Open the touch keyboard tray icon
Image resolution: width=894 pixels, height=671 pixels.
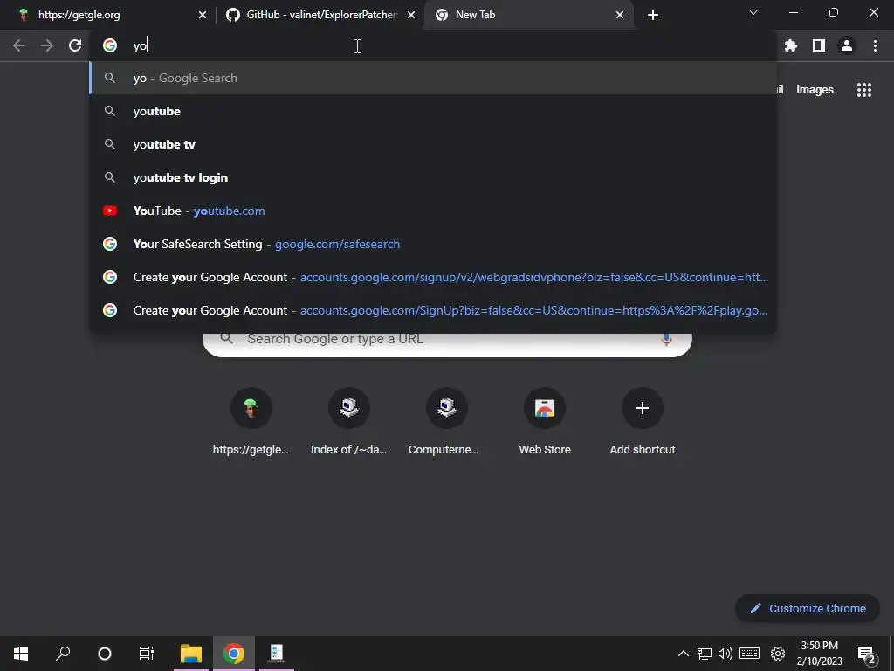click(749, 654)
